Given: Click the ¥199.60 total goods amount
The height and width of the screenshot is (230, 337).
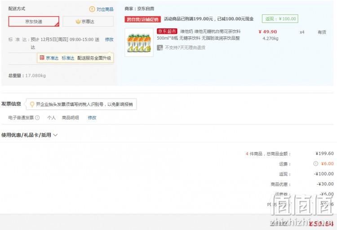Looking at the screenshot, I should pyautogui.click(x=324, y=153).
